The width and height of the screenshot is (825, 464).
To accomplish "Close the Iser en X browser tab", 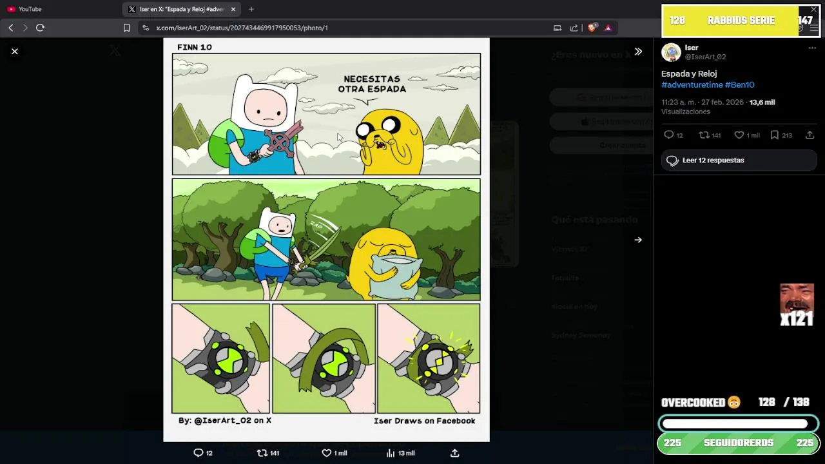I will pyautogui.click(x=233, y=9).
